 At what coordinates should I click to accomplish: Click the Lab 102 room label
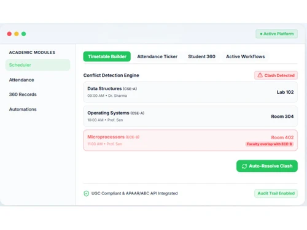[285, 92]
